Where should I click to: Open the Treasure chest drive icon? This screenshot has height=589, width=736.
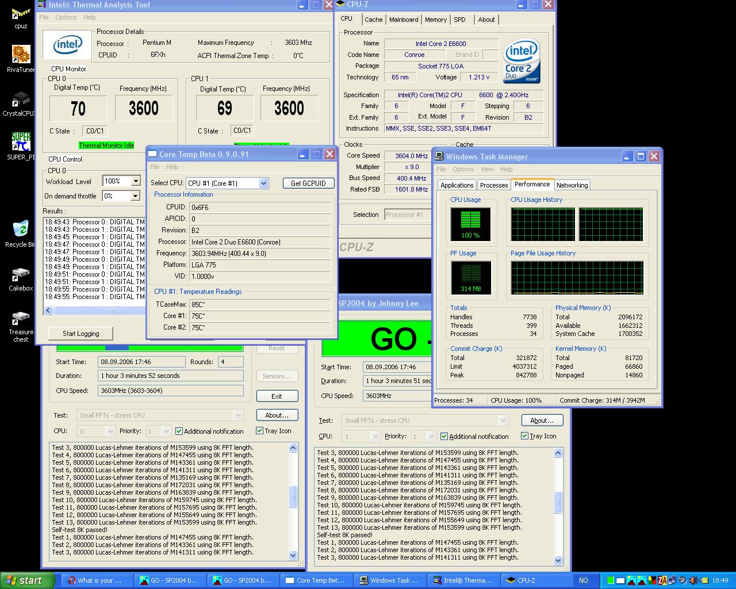click(21, 326)
